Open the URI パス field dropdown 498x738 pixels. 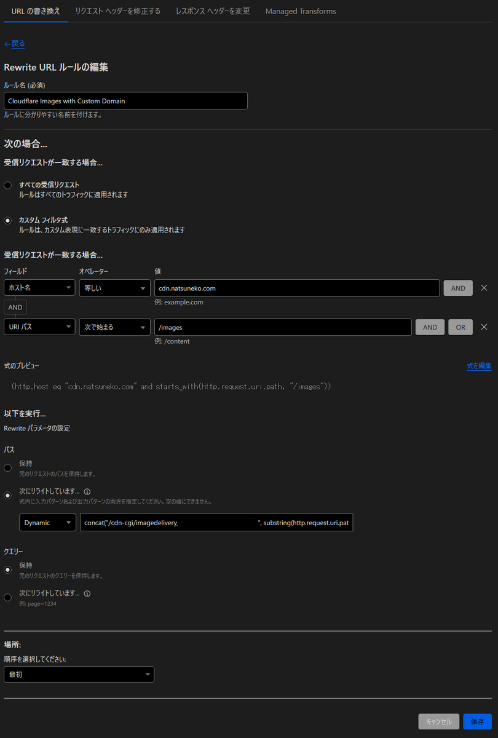coord(39,327)
